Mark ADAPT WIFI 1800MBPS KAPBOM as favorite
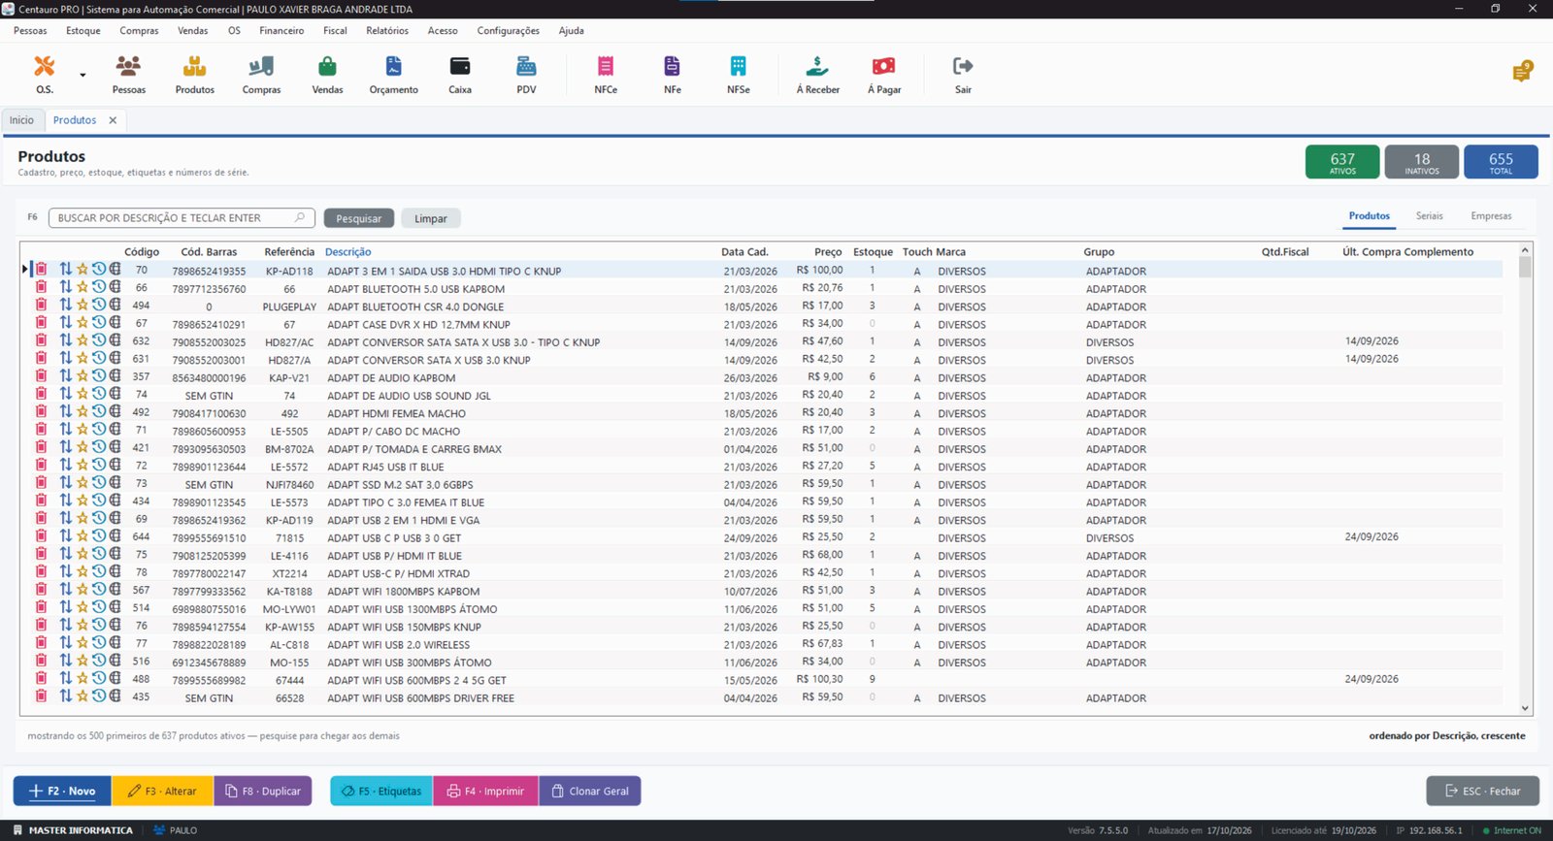Viewport: 1553px width, 841px height. (83, 590)
